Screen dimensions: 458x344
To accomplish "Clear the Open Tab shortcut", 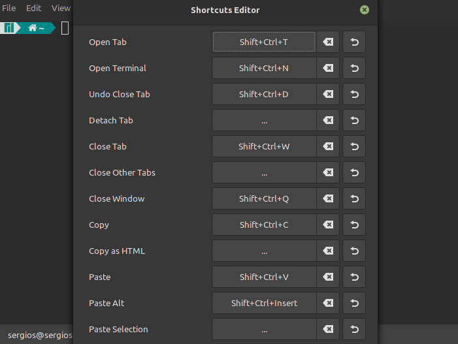I will click(x=328, y=42).
